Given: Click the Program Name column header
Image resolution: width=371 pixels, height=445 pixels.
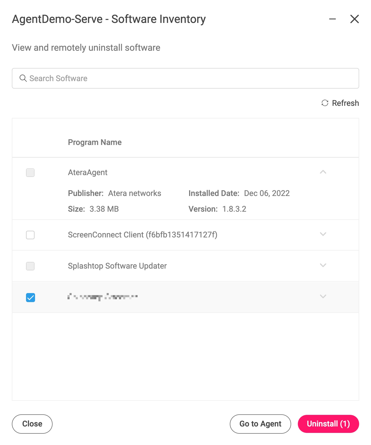Looking at the screenshot, I should tap(95, 142).
